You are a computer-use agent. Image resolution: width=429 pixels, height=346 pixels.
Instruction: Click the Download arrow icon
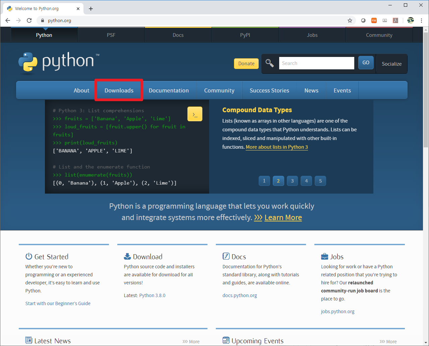pyautogui.click(x=127, y=256)
